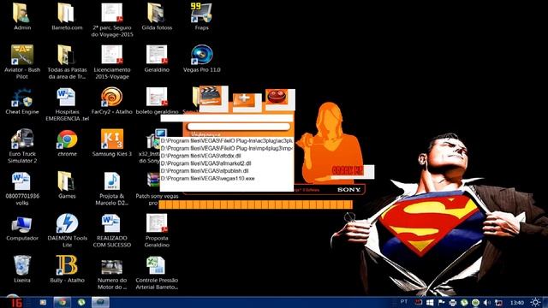Open the Admin folder on desktop
Screen dimensions: 548x308
22,17
